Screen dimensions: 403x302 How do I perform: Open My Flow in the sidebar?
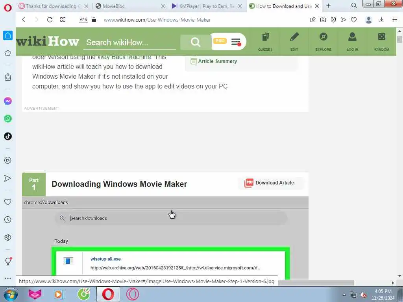[x=8, y=178]
